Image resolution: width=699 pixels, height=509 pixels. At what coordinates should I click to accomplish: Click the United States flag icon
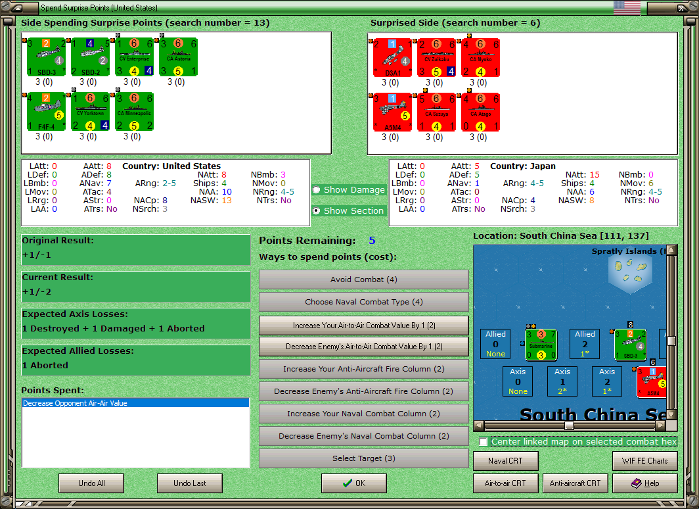tap(627, 8)
